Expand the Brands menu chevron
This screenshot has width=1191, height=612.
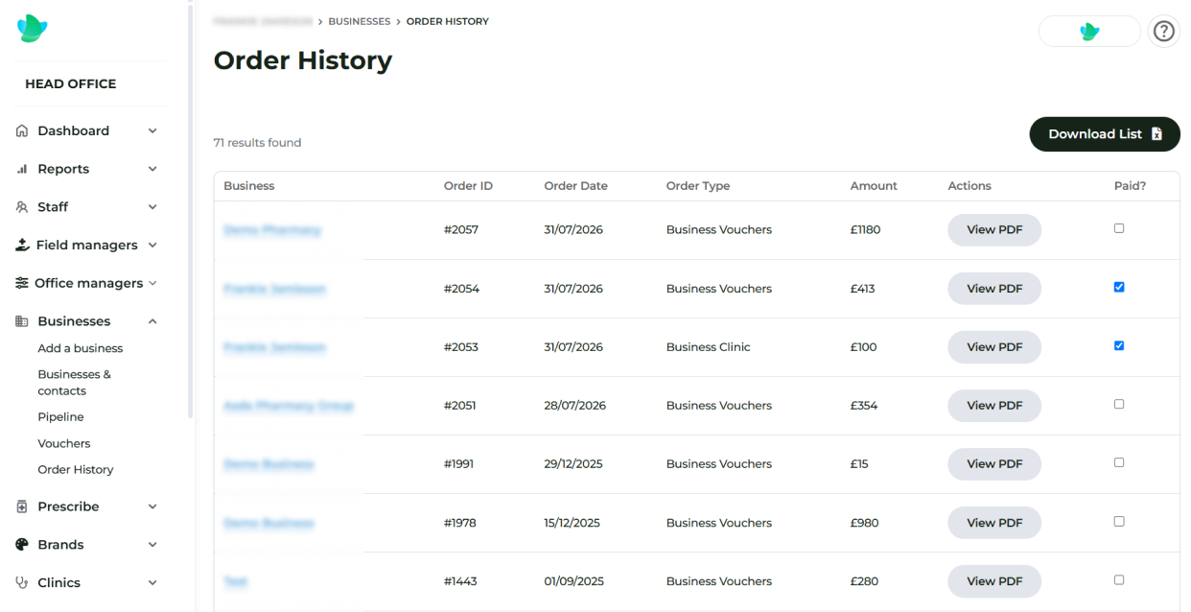[x=152, y=545]
